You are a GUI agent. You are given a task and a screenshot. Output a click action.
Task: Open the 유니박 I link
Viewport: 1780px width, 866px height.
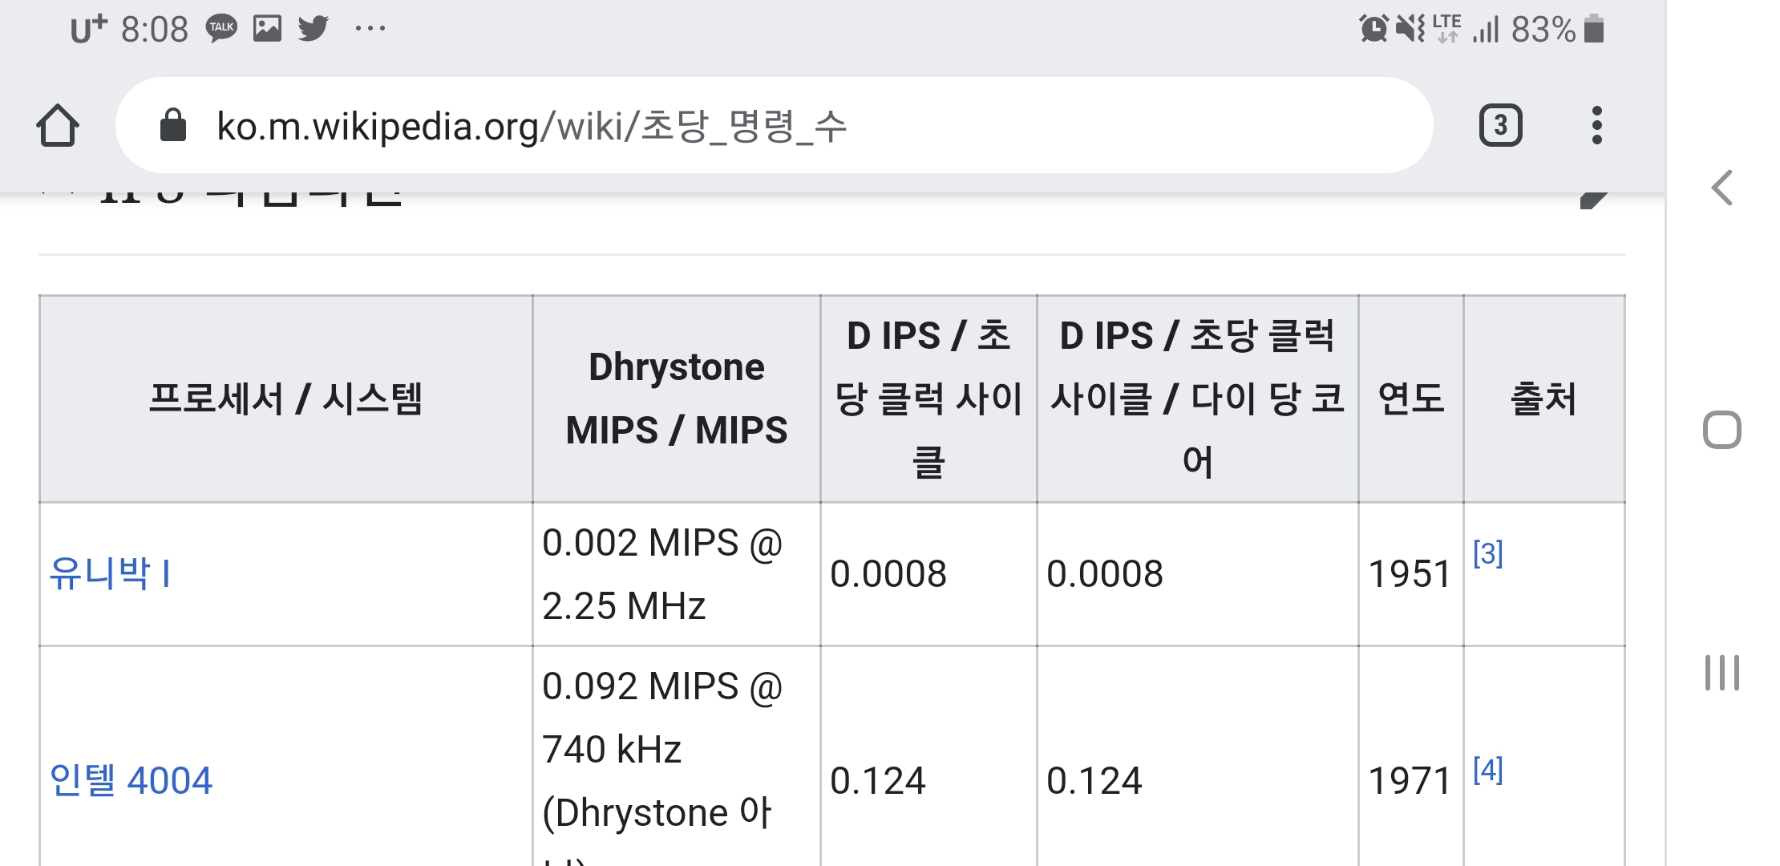coord(110,573)
